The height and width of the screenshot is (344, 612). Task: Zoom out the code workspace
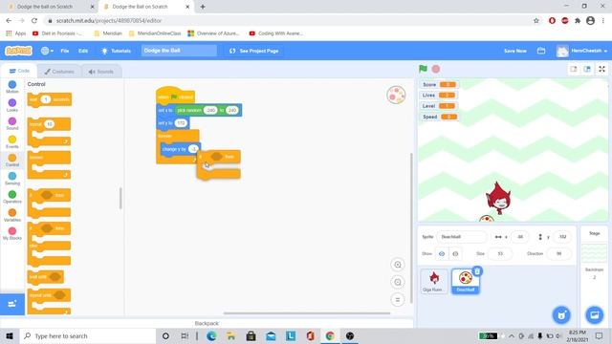click(398, 282)
